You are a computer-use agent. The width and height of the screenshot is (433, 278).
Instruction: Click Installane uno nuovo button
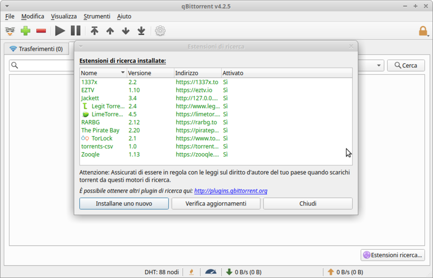pos(124,203)
